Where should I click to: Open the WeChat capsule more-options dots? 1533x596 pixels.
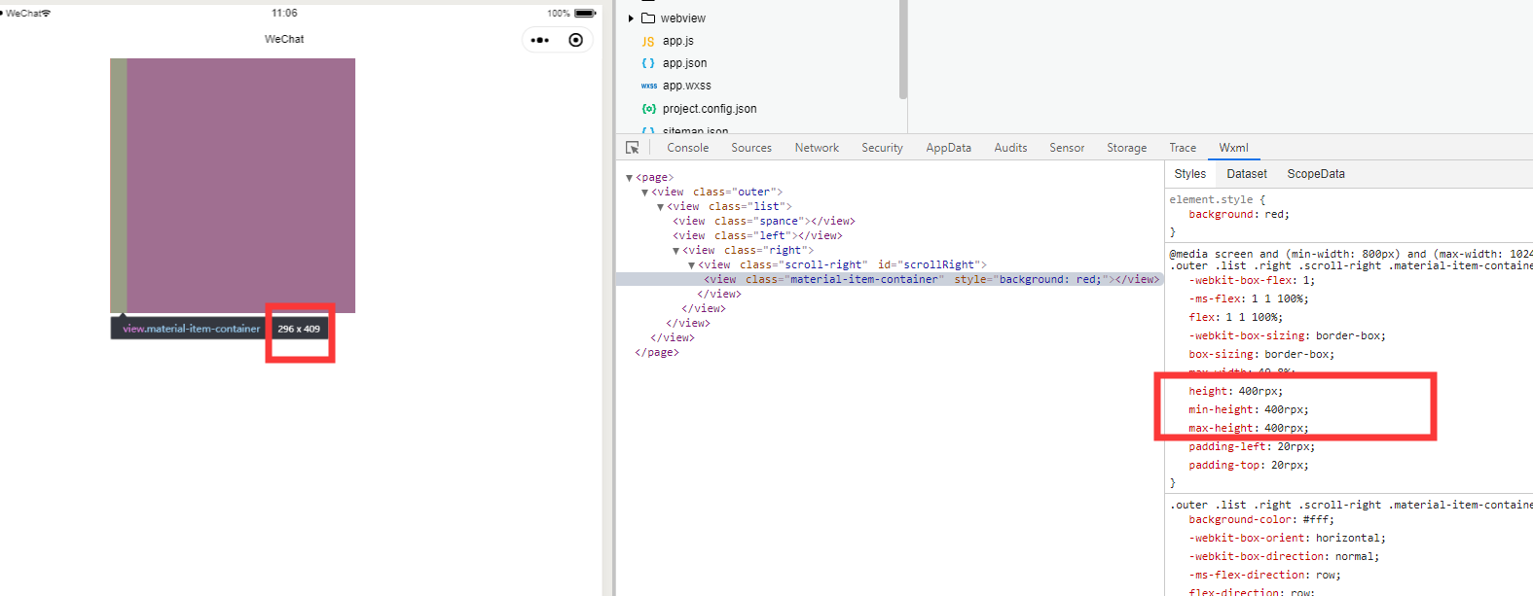[540, 40]
